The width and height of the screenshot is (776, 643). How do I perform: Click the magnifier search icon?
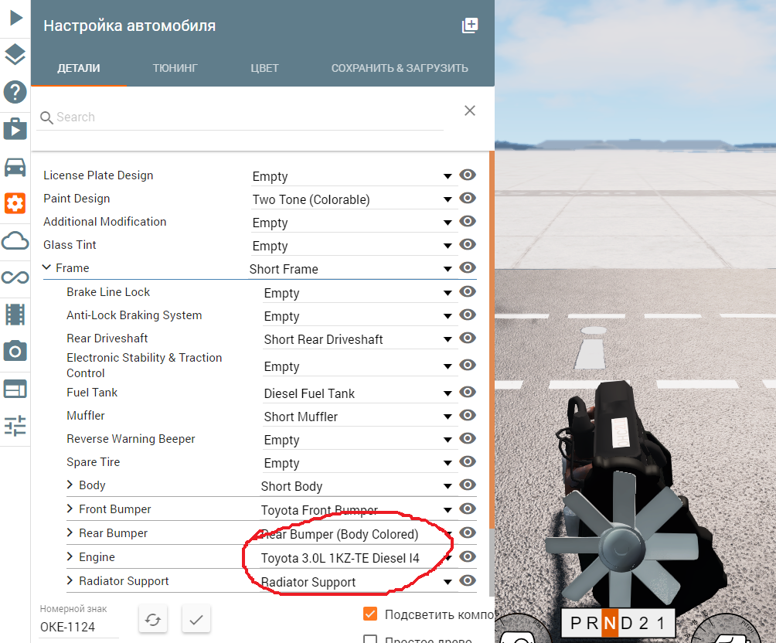[46, 117]
